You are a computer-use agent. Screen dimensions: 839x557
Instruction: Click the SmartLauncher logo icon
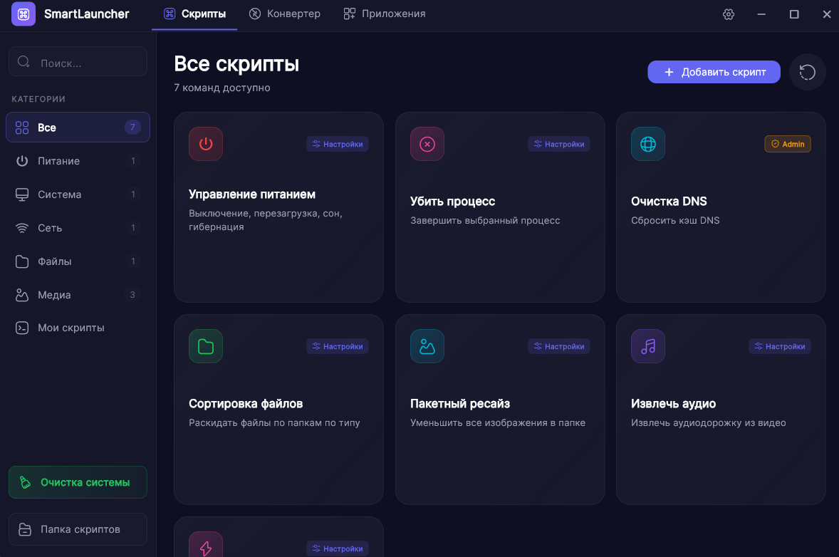click(x=24, y=14)
